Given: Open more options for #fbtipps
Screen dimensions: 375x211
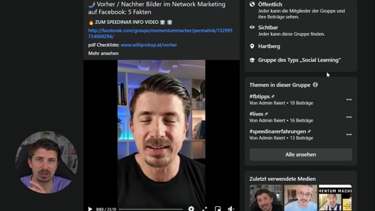Looking at the screenshot, I should [x=349, y=99].
